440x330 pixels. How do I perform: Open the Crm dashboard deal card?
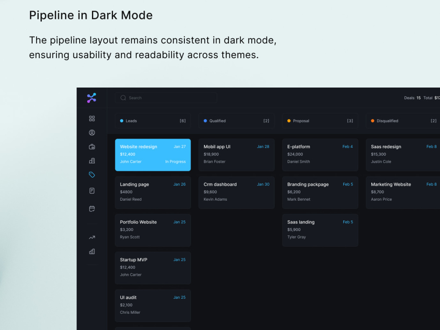[x=237, y=193]
